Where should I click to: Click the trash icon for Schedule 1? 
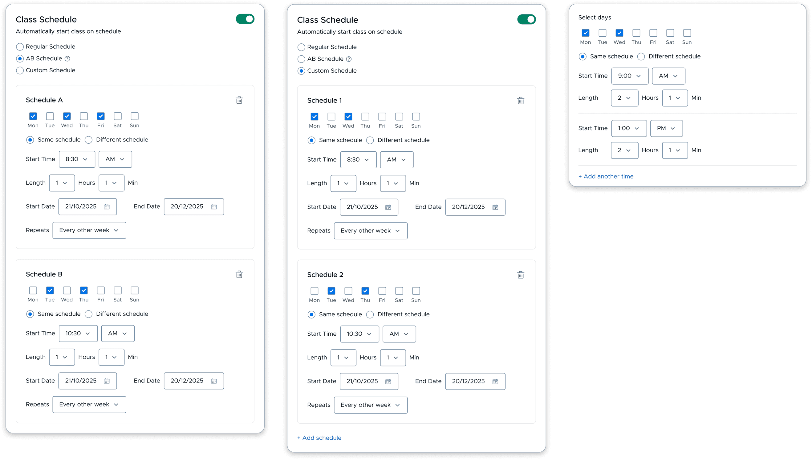click(x=521, y=101)
